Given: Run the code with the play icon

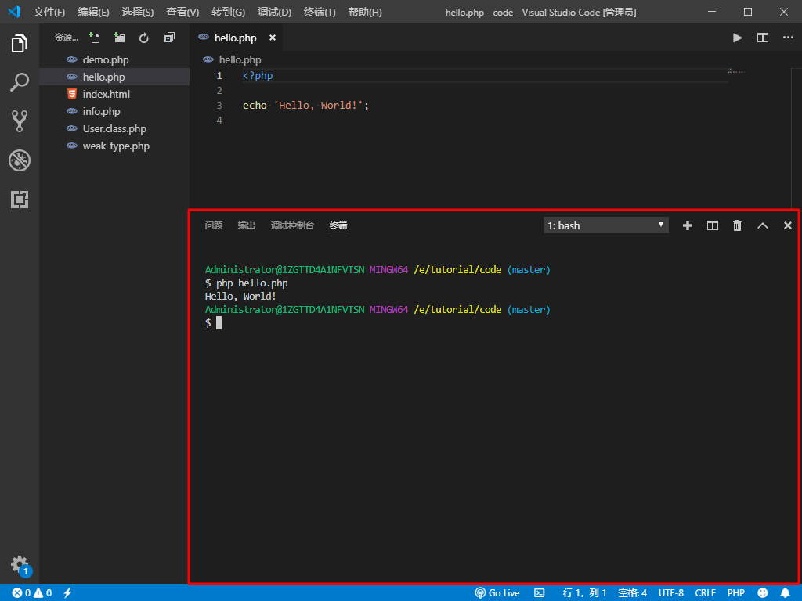Looking at the screenshot, I should (x=738, y=38).
